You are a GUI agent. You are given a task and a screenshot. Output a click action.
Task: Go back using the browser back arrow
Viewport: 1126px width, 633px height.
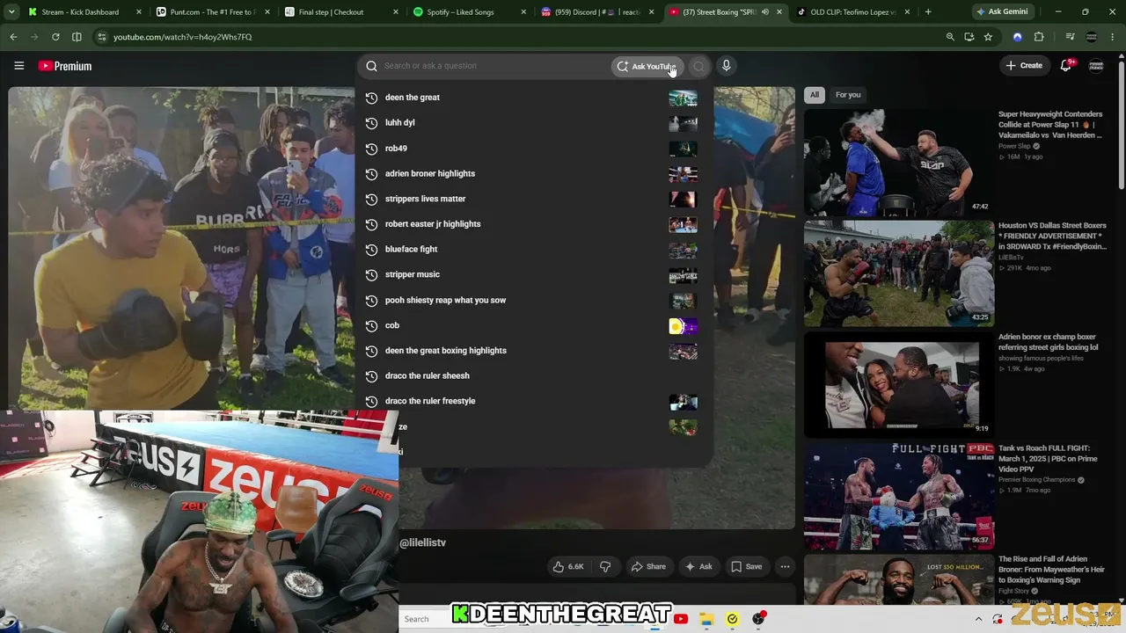point(13,37)
